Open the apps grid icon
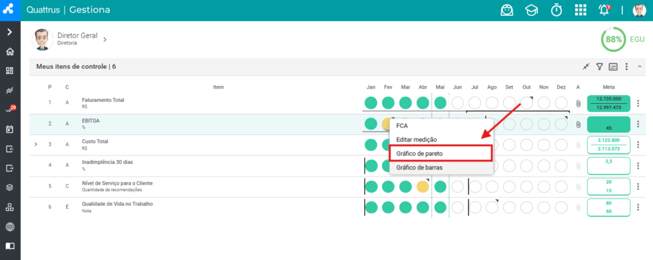The width and height of the screenshot is (653, 260). [580, 10]
